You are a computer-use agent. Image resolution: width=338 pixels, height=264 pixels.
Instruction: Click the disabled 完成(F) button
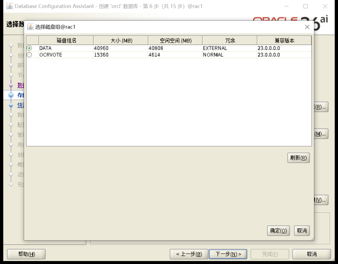[270, 254]
